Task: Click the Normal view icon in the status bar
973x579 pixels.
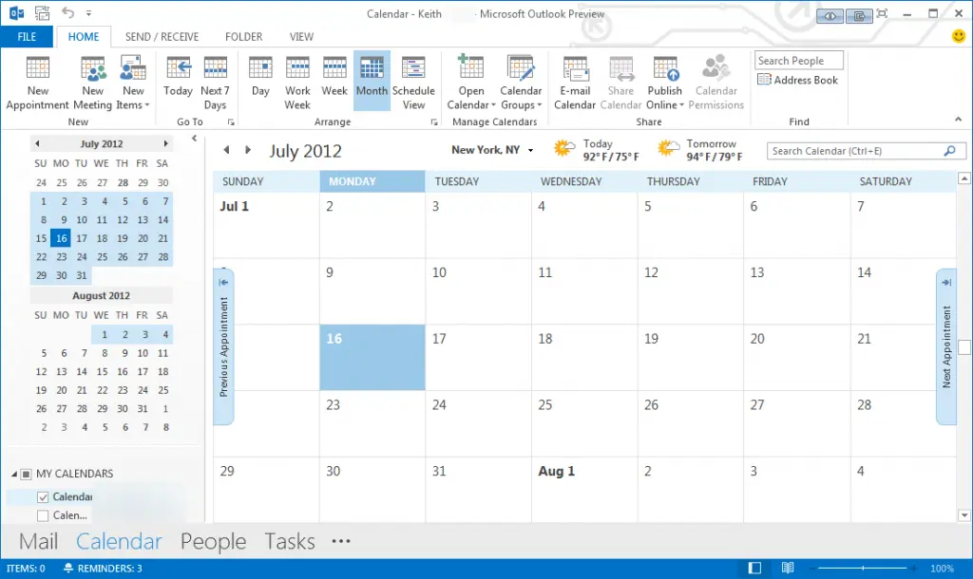Action: [754, 568]
